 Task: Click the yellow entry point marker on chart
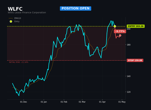pyautogui.click(x=115, y=26)
